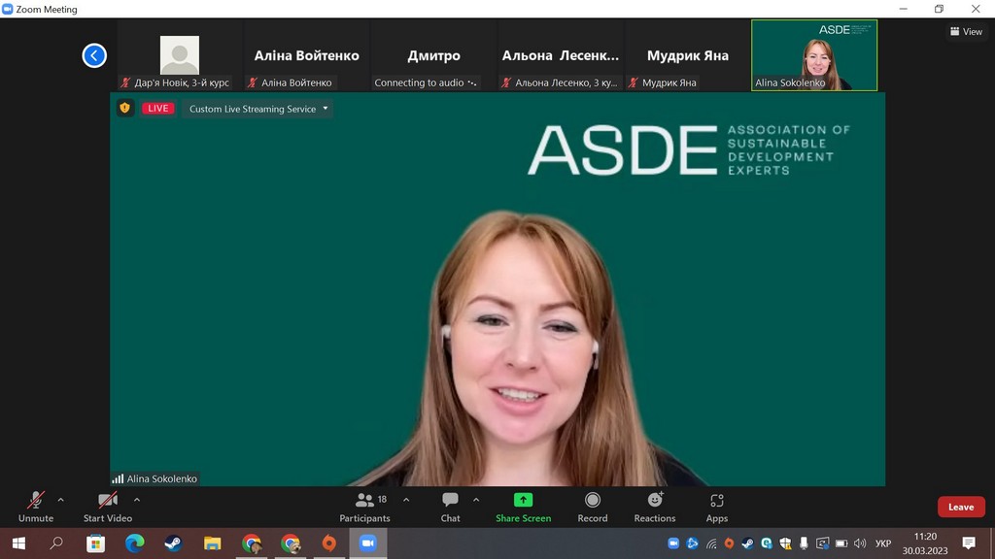995x559 pixels.
Task: Select Alina Sokolenko video thumbnail
Action: [814, 55]
